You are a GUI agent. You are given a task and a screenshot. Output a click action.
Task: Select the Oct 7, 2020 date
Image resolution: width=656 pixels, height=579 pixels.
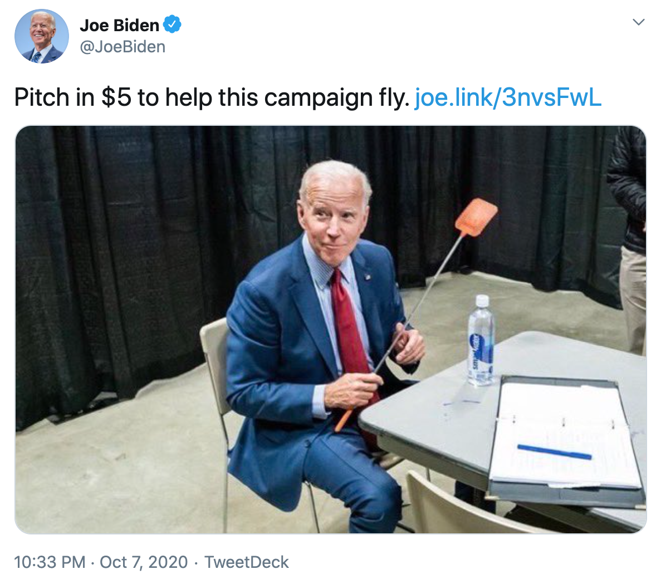coord(144,562)
